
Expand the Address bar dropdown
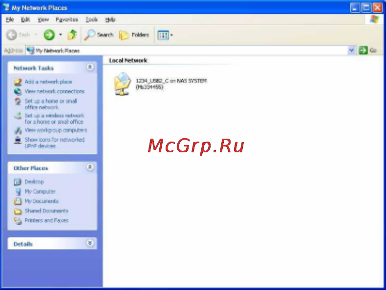tap(351, 50)
